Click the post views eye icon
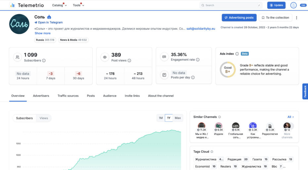The height and width of the screenshot is (170, 308). click(105, 57)
